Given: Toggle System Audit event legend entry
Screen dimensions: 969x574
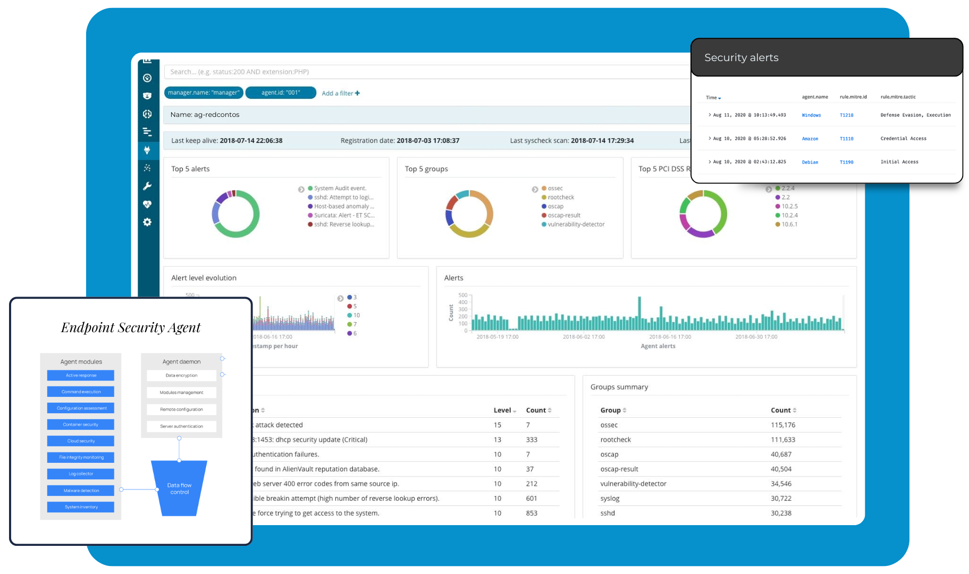Looking at the screenshot, I should (337, 188).
